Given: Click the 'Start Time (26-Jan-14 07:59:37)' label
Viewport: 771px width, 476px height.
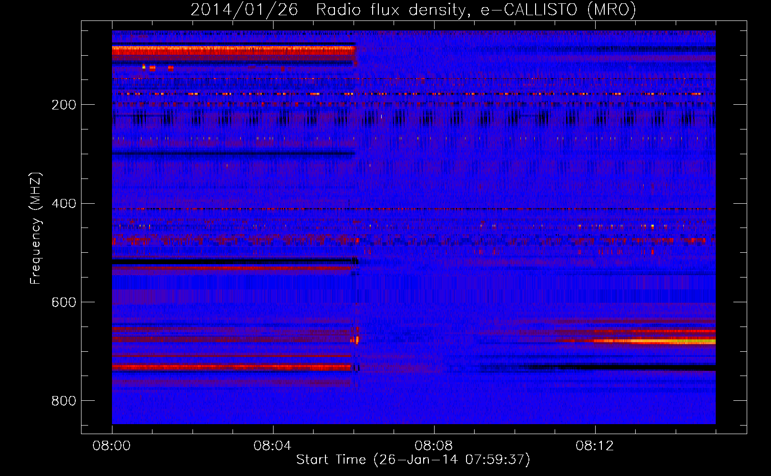Looking at the screenshot, I should [x=413, y=460].
